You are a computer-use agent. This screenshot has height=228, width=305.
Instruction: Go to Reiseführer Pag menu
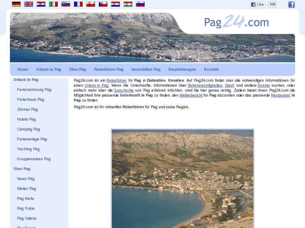[109, 69]
